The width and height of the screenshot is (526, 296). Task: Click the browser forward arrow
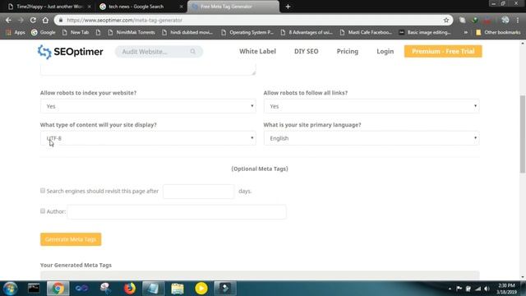(x=21, y=20)
